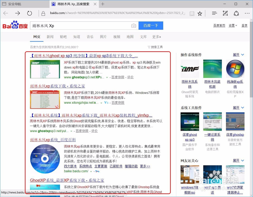The image size is (253, 197).
Task: Click the browser forward arrow
Action: [17, 13]
